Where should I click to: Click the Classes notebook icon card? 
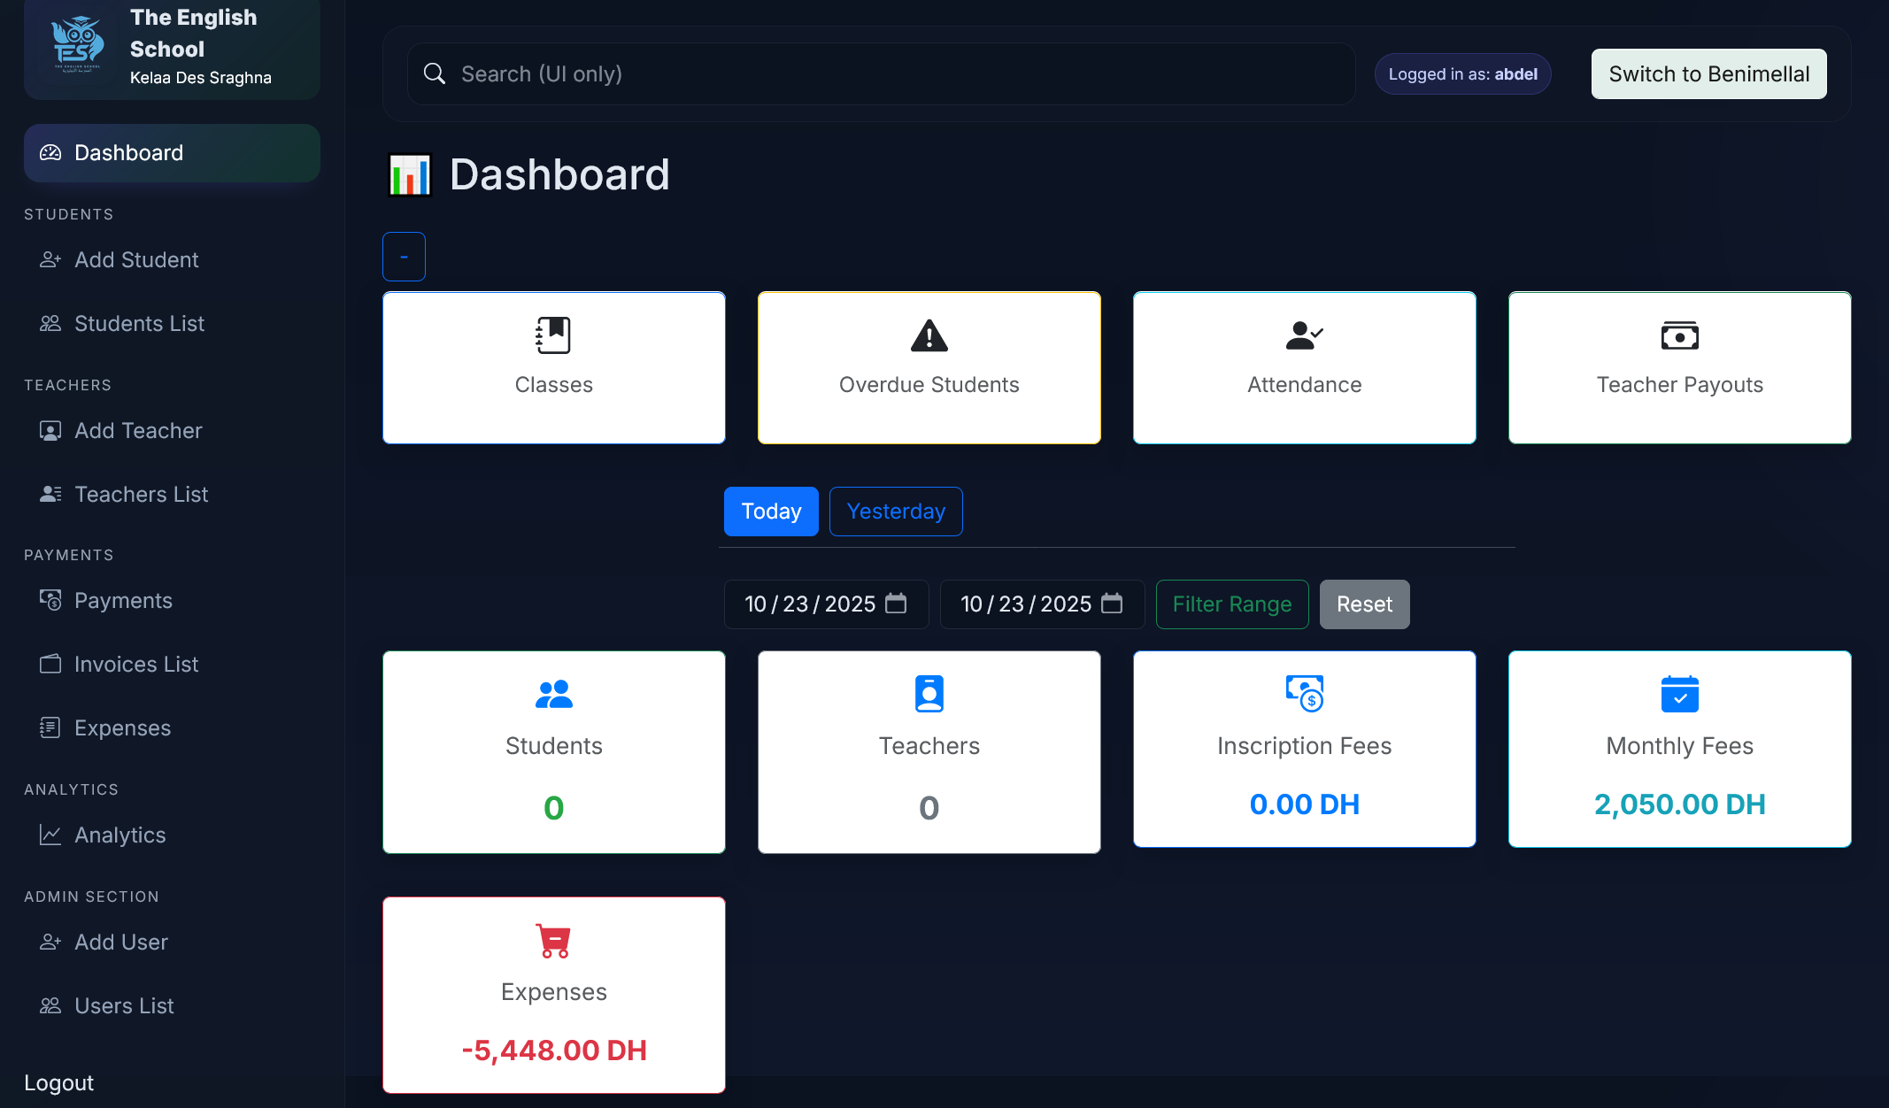(x=553, y=335)
